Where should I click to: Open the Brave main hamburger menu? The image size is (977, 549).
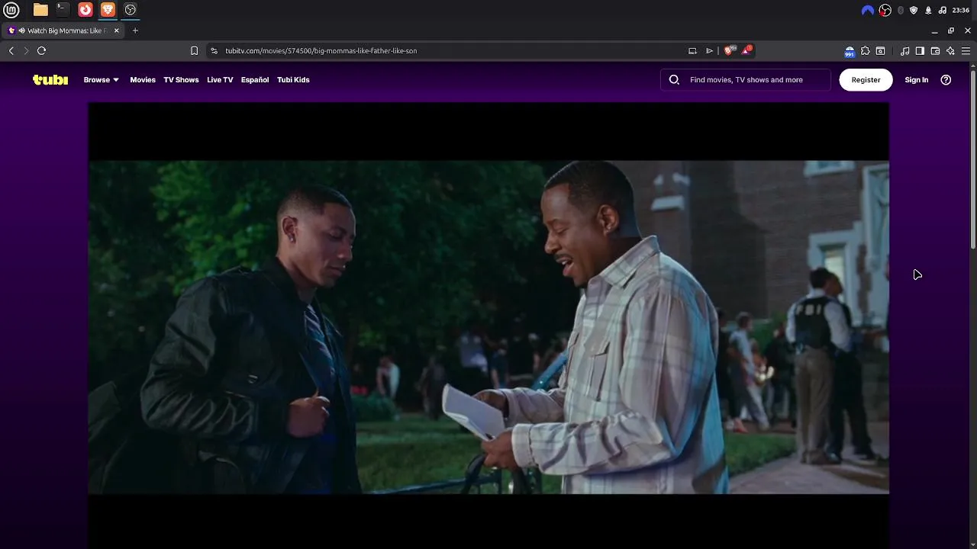pos(966,50)
